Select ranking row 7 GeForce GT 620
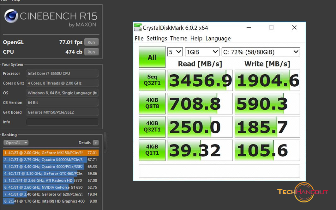The width and height of the screenshot is (336, 210). 51,194
